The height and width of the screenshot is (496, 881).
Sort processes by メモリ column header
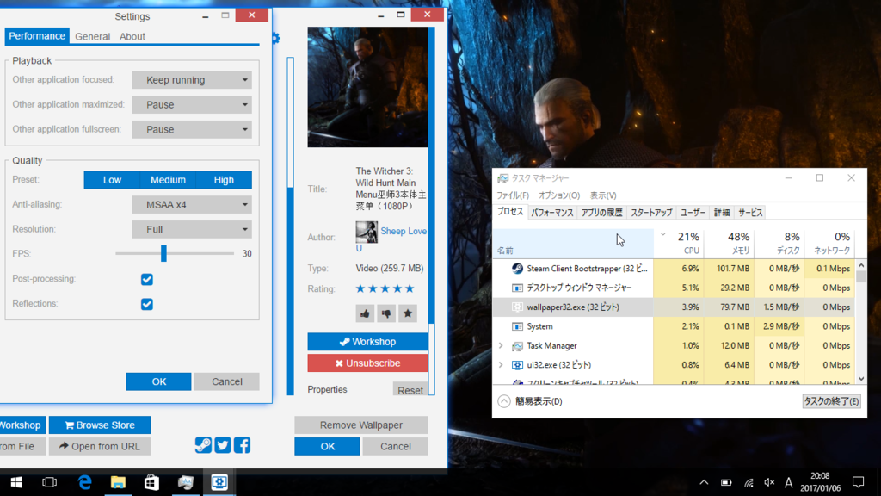(729, 243)
